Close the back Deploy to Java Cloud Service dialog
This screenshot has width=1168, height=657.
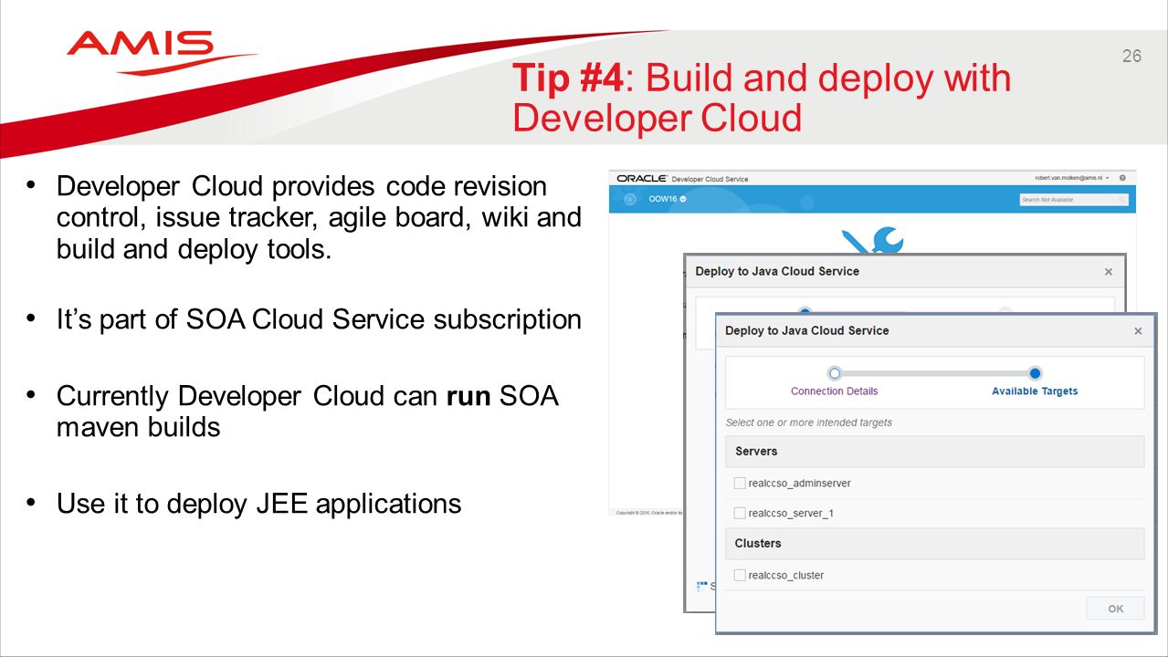(x=1109, y=272)
